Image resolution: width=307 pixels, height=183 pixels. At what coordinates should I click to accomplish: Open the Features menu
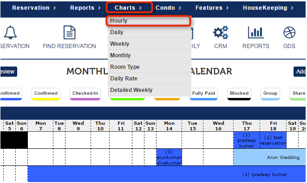[x=212, y=8]
